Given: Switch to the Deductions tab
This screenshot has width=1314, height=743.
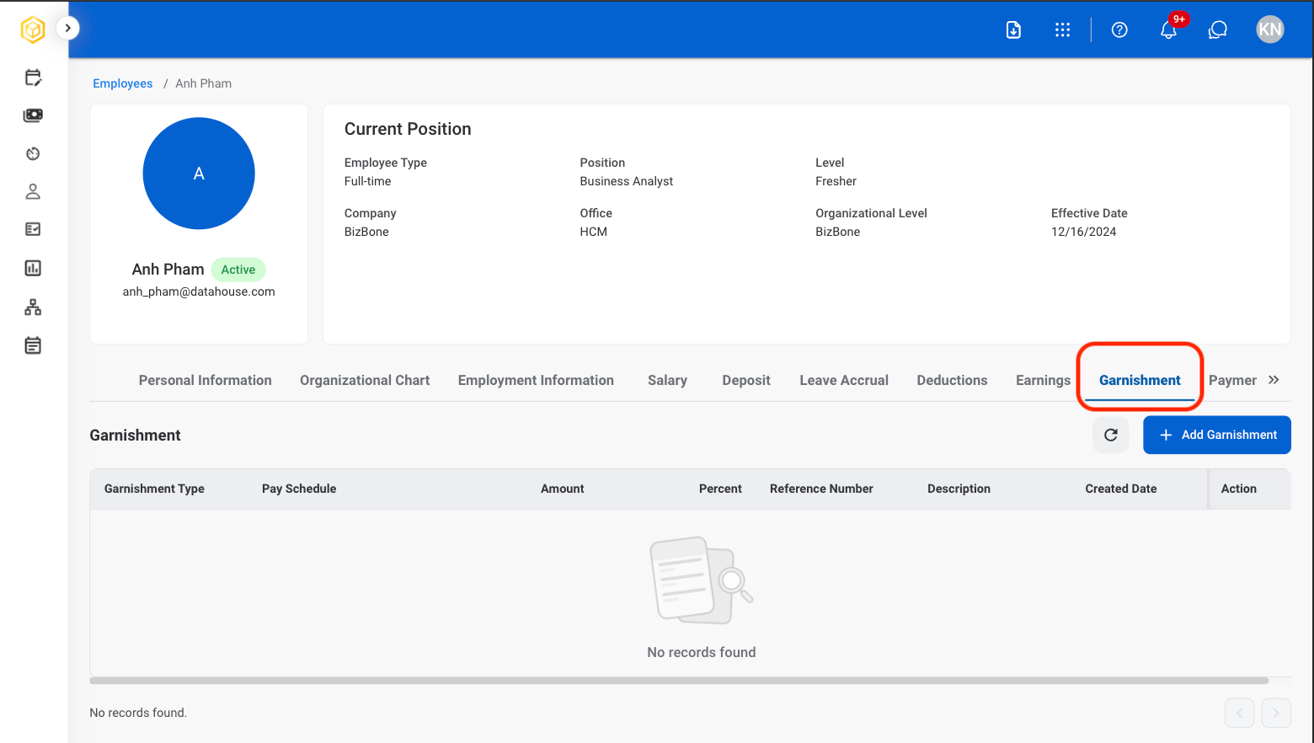Looking at the screenshot, I should coord(952,380).
